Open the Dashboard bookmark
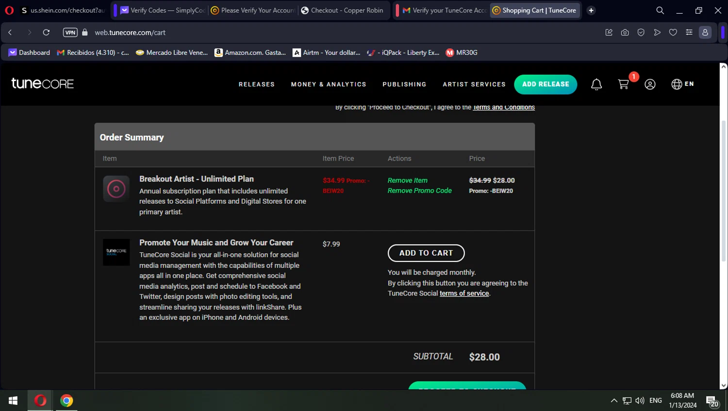 click(x=29, y=52)
